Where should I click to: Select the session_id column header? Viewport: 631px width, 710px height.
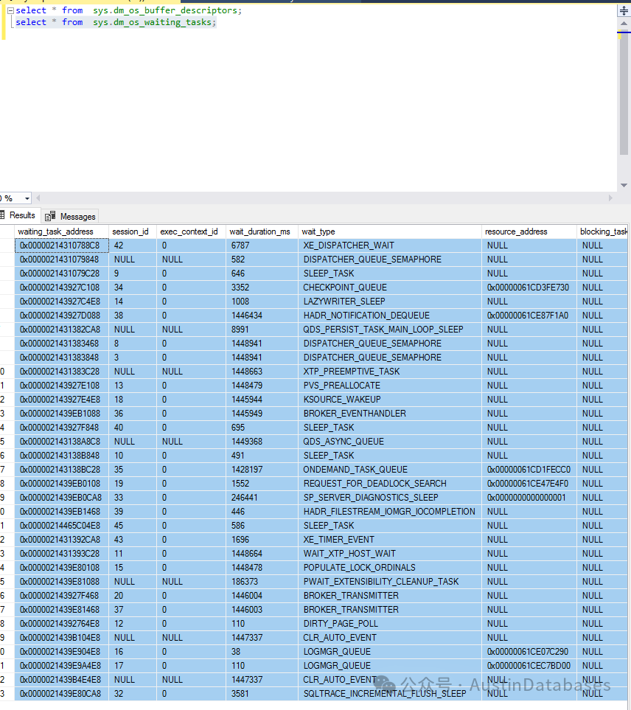(133, 232)
